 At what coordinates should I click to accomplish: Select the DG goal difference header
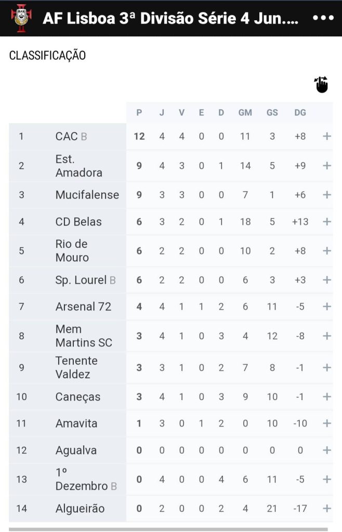[x=300, y=113]
